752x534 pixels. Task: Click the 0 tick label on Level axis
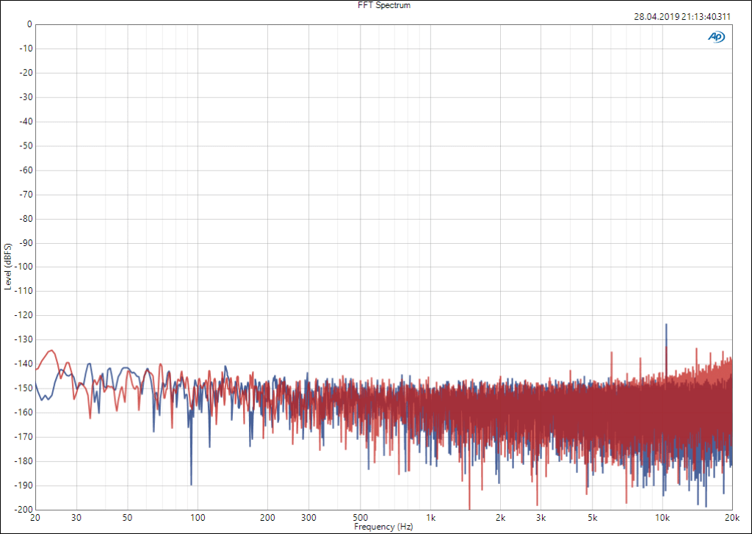pos(29,24)
